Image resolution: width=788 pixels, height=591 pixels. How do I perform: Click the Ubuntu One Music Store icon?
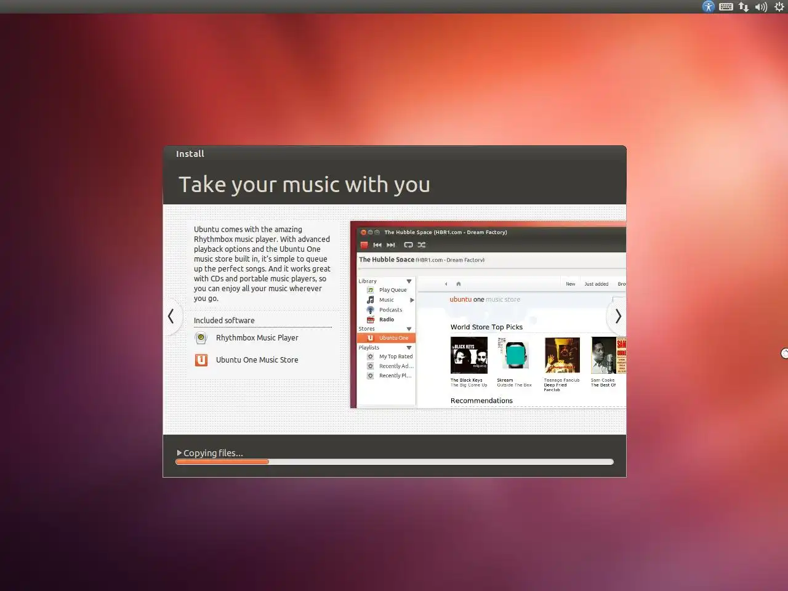[x=201, y=360]
